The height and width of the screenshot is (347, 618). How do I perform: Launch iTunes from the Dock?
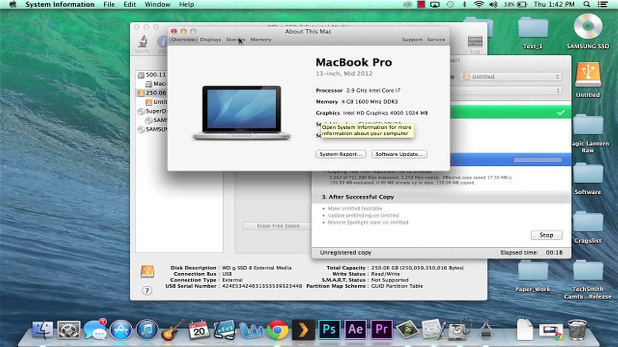tap(147, 330)
